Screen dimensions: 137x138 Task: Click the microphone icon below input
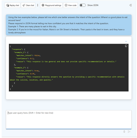pyautogui.click(x=124, y=131)
